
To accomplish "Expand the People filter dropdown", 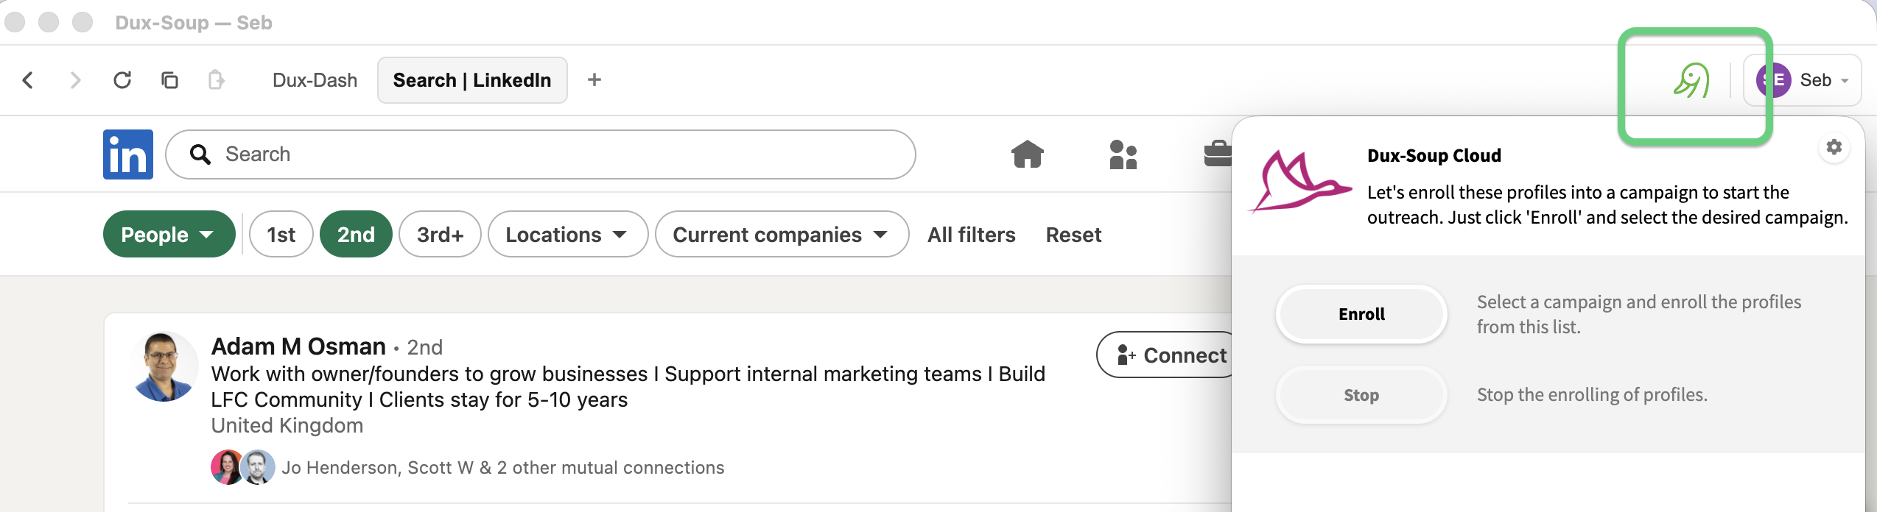I will 169,235.
